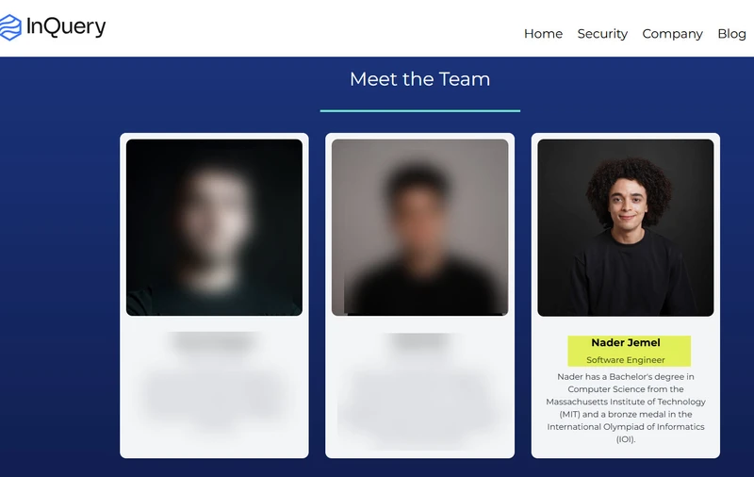The image size is (754, 477).
Task: Click the Meet the Team heading
Action: [419, 79]
